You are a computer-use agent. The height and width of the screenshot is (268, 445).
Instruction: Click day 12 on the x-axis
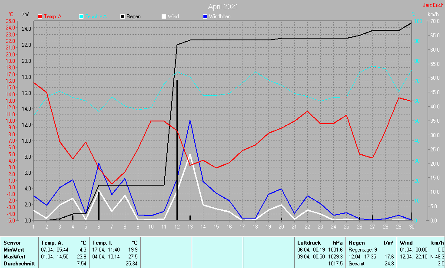click(177, 227)
